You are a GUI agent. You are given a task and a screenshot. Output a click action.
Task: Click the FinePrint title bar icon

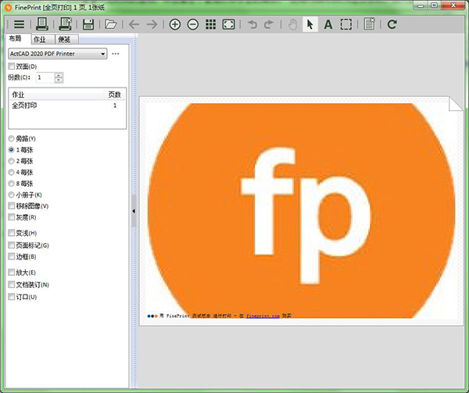point(8,7)
